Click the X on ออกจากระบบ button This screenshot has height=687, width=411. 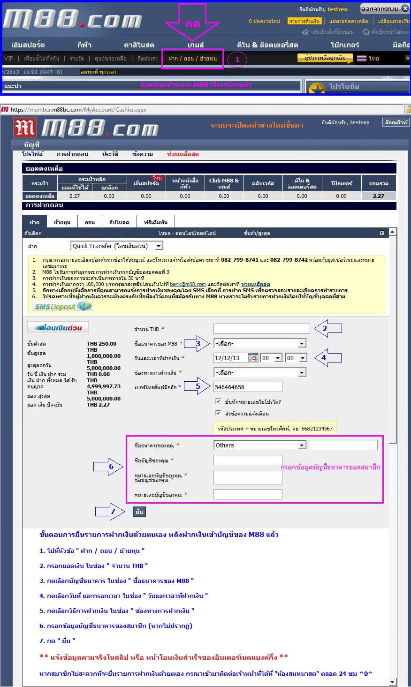click(x=405, y=8)
